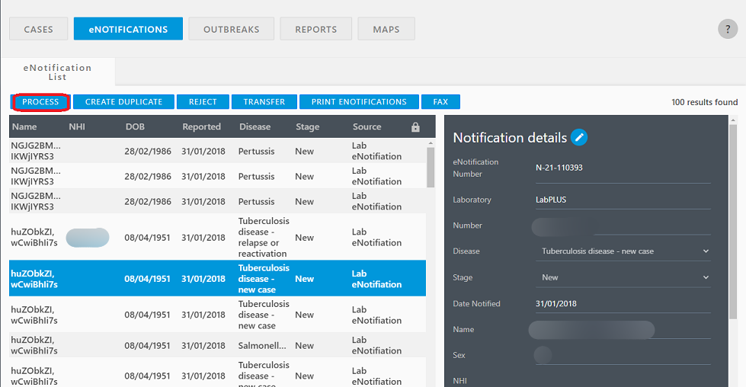Sort by the Reported column header

coord(202,127)
